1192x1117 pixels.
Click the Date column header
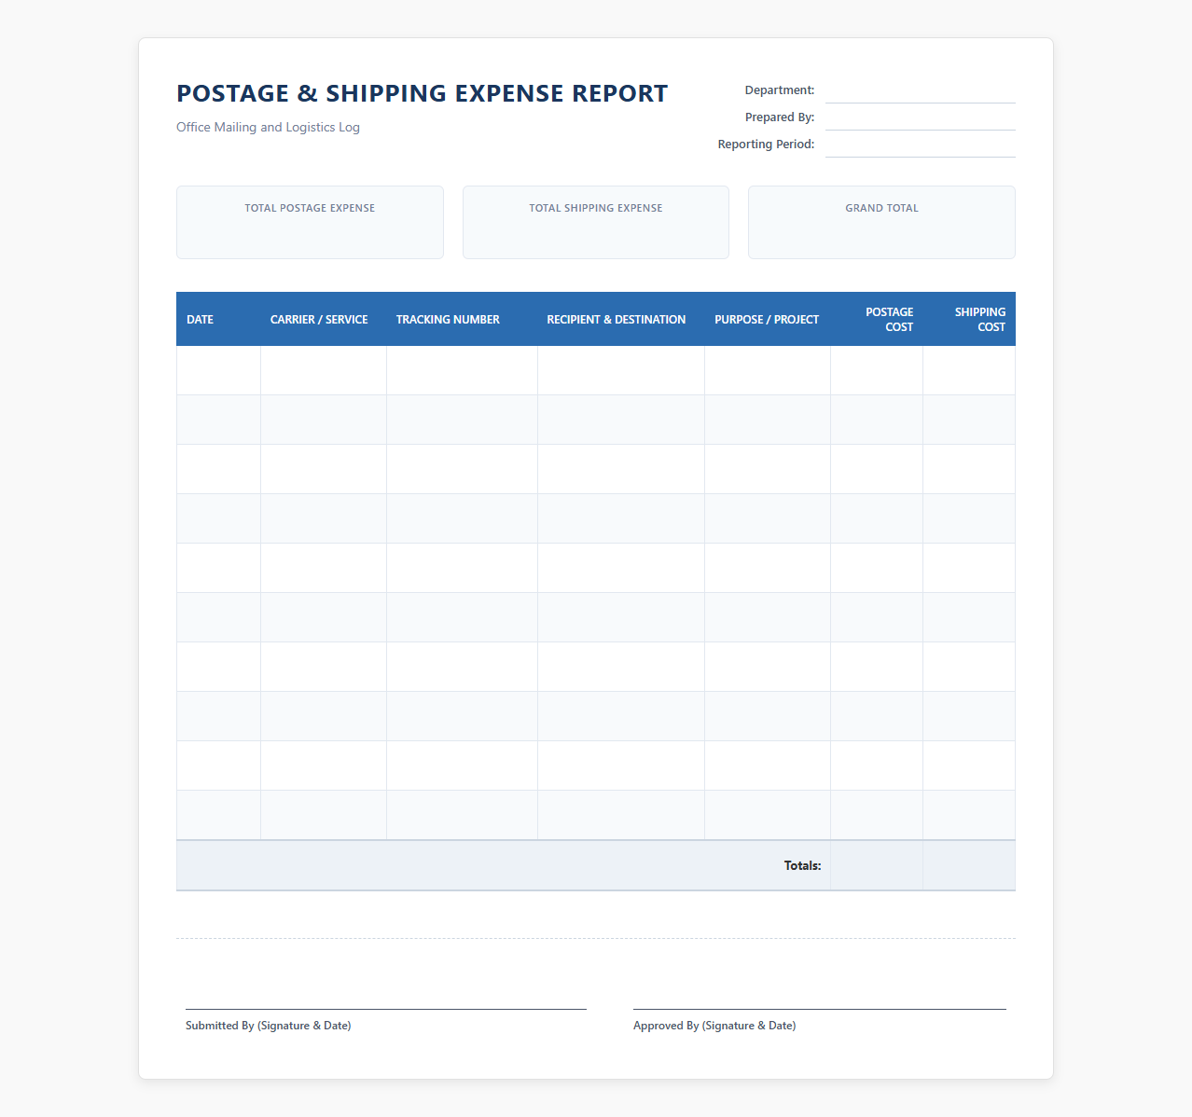pos(218,319)
